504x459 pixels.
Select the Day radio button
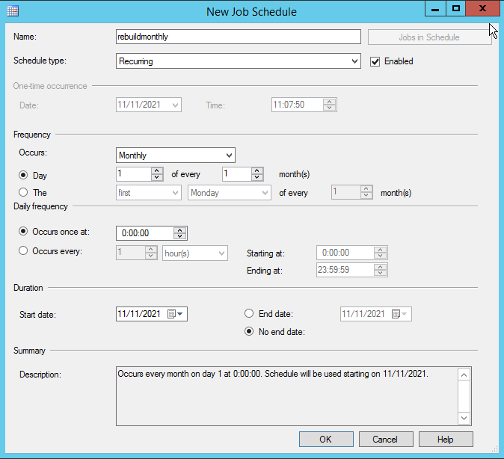tap(23, 175)
